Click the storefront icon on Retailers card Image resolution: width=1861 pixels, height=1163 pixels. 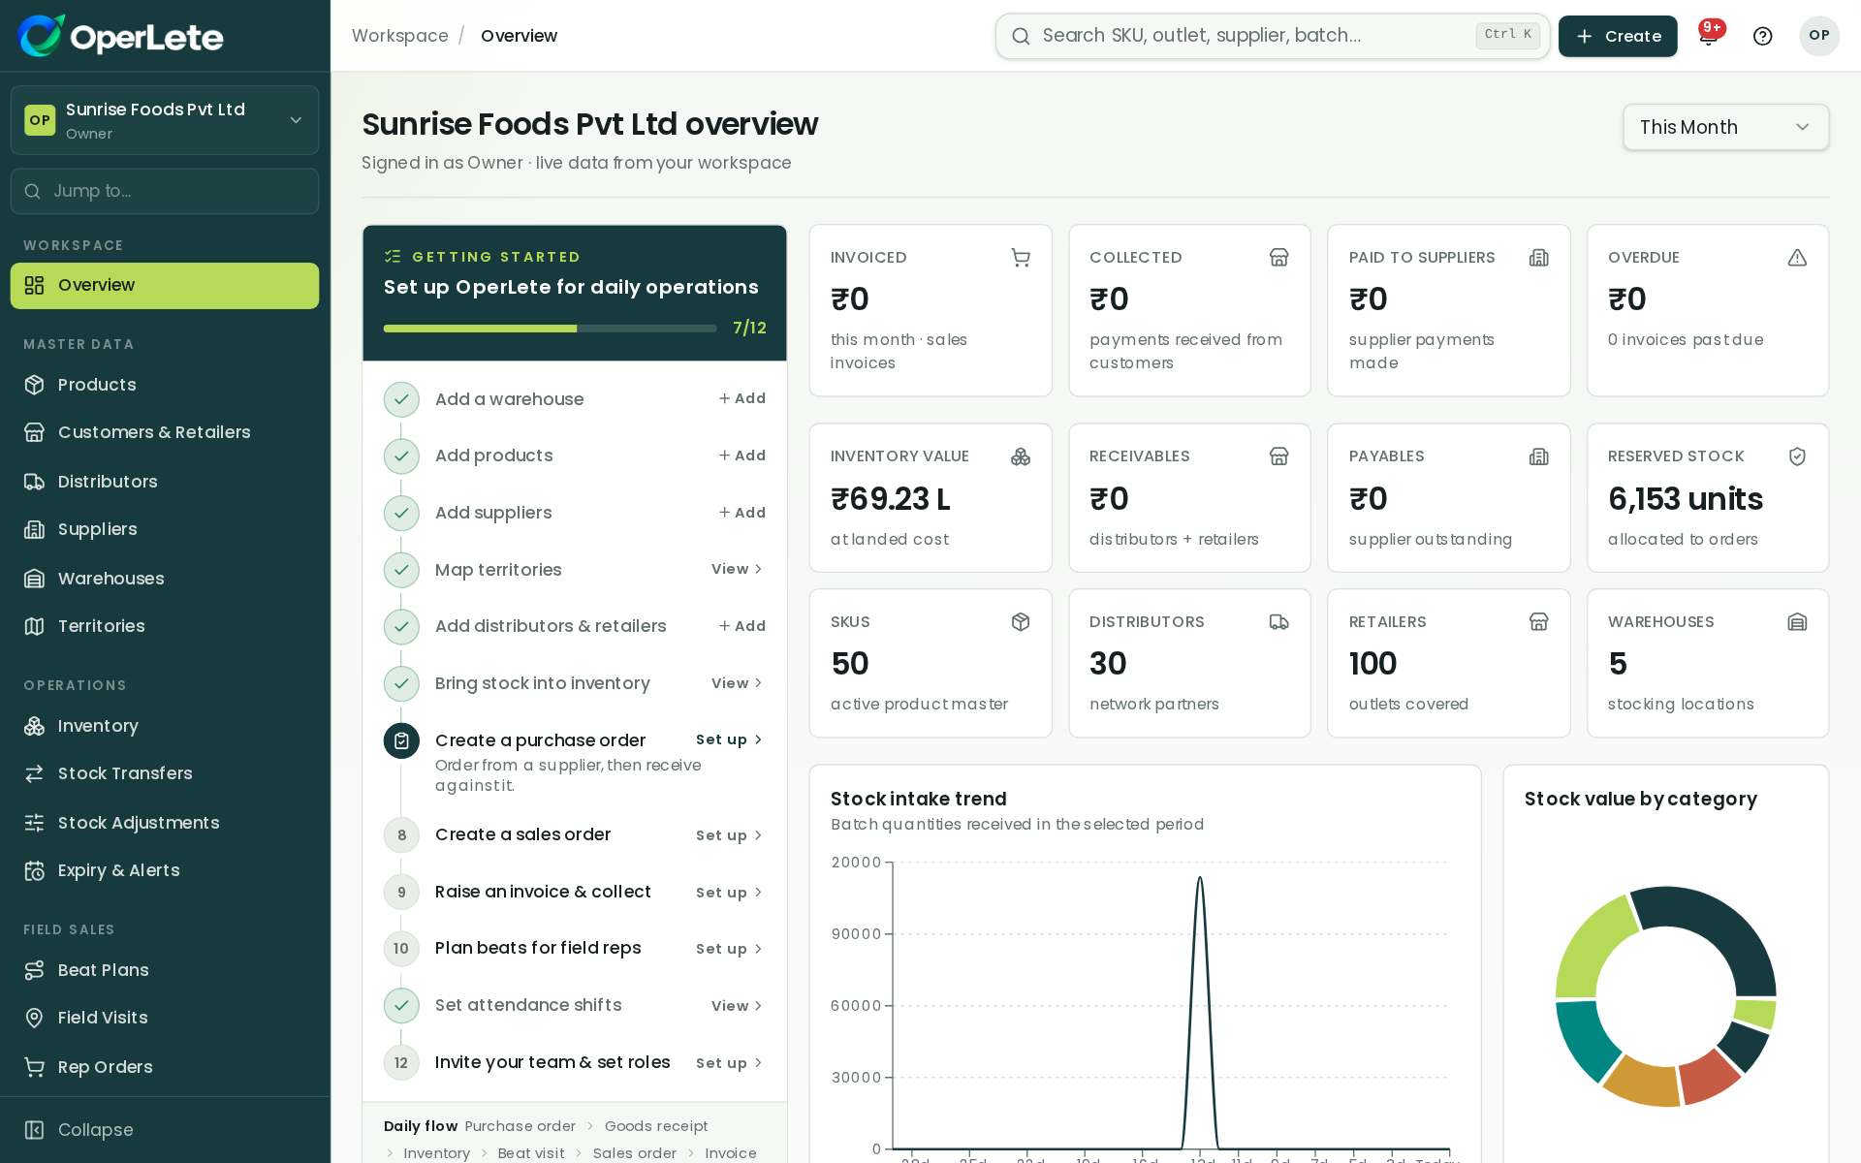pyautogui.click(x=1538, y=622)
